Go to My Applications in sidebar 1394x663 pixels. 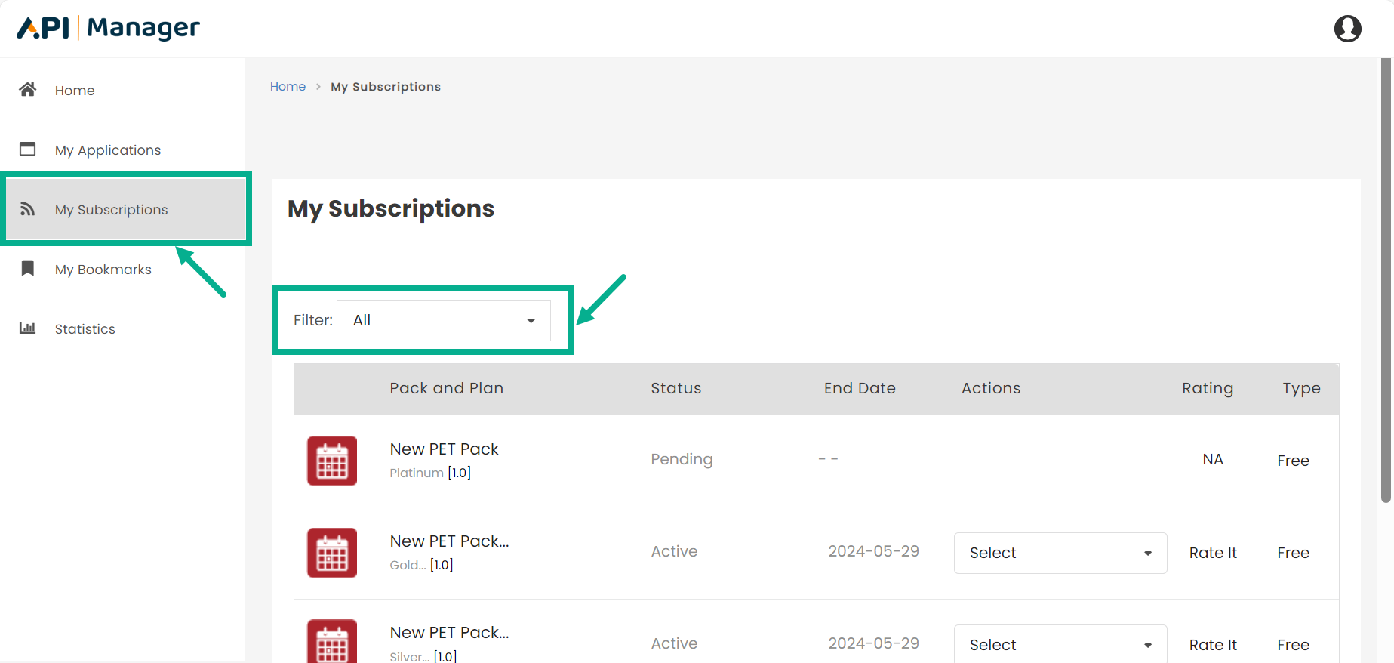pos(122,150)
